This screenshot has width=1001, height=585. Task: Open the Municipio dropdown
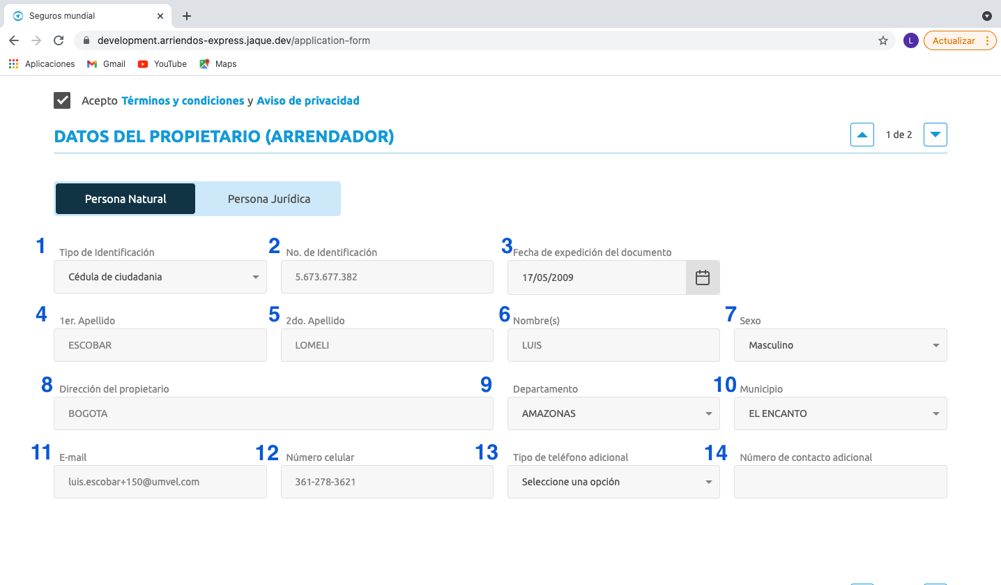point(841,413)
